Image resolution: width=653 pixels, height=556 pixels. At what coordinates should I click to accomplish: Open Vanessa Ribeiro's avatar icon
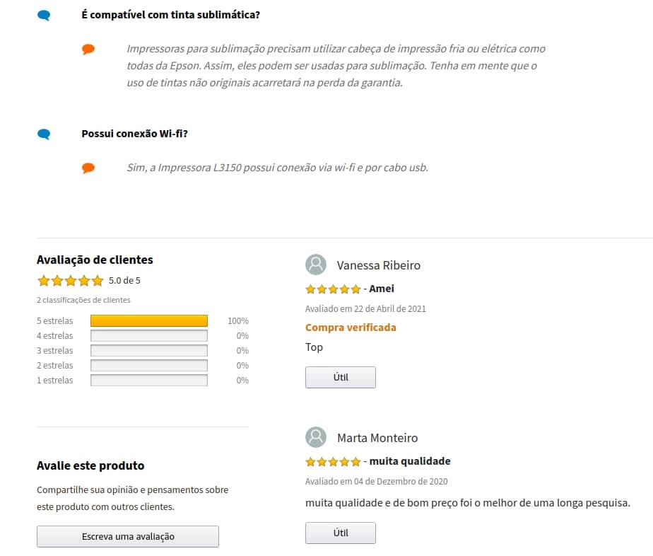click(x=316, y=265)
